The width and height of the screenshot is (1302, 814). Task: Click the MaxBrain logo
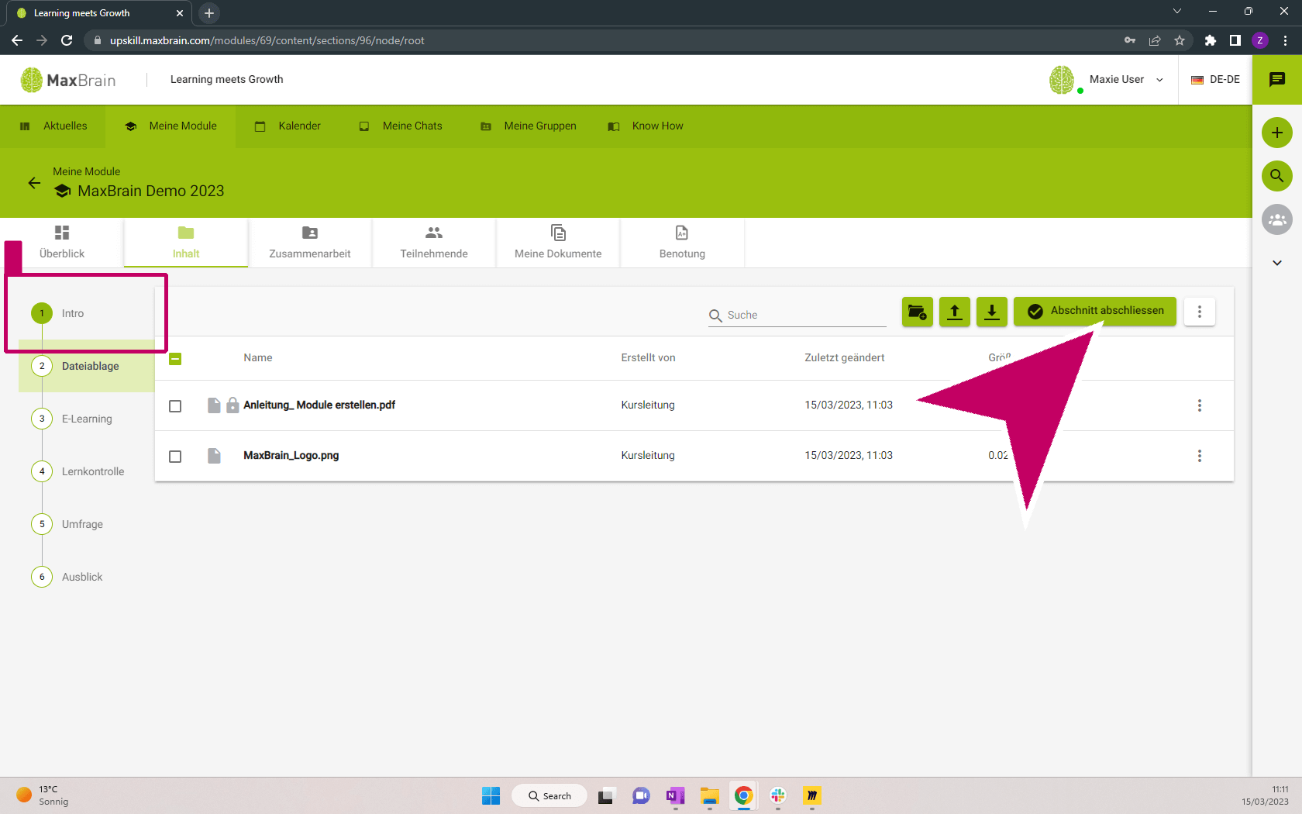(x=68, y=80)
